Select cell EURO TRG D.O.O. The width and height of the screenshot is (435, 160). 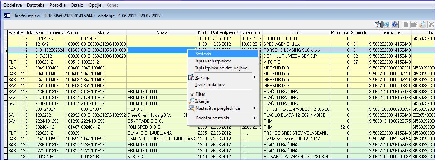[296, 38]
